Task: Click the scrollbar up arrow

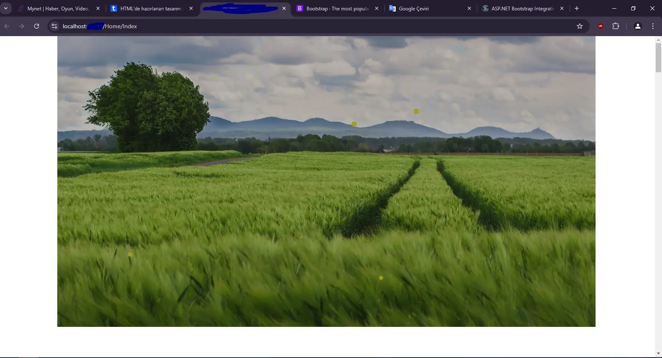Action: 658,40
